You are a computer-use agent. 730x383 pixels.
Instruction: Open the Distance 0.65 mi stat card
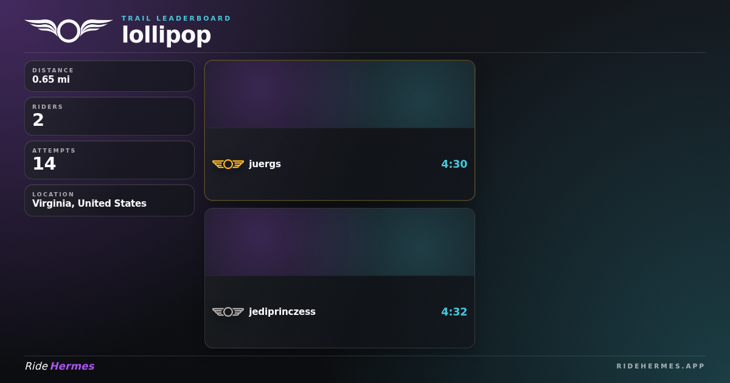coord(109,76)
